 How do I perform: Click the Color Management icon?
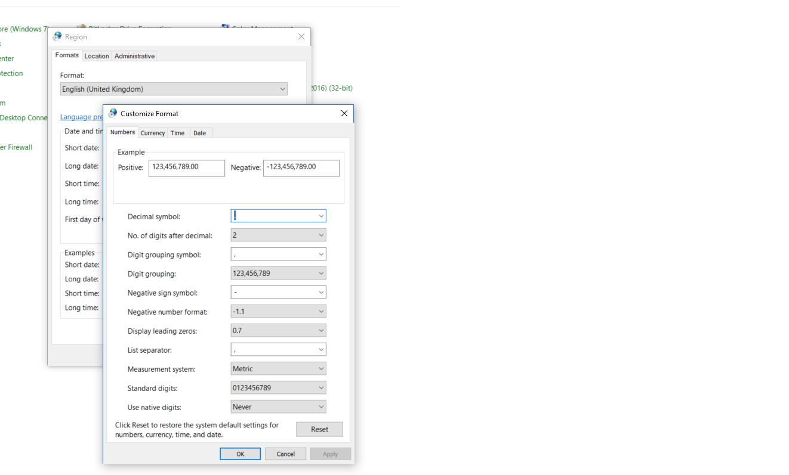coord(226,27)
